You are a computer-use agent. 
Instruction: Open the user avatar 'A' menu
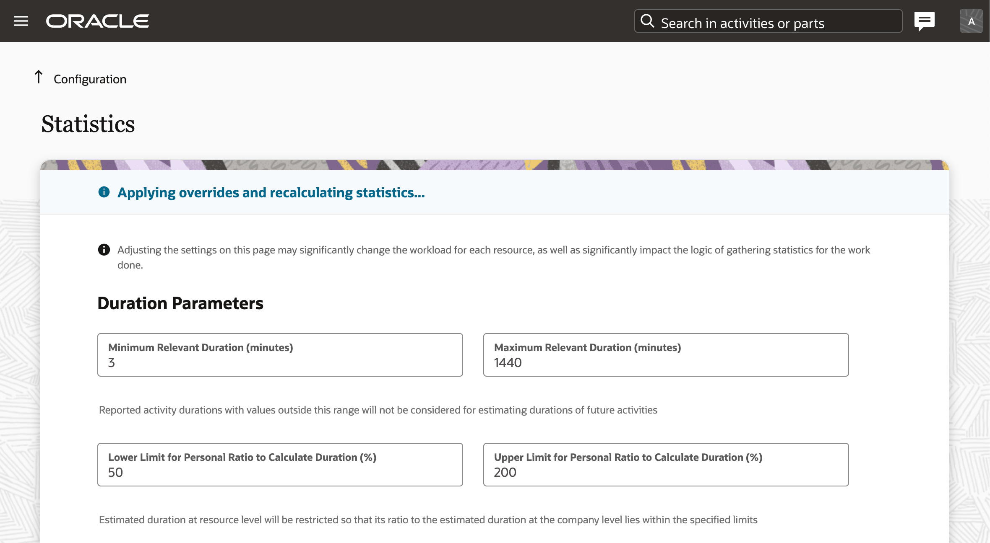click(971, 21)
